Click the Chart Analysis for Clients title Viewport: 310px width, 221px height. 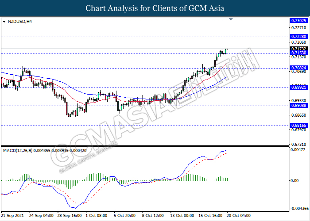click(155, 8)
